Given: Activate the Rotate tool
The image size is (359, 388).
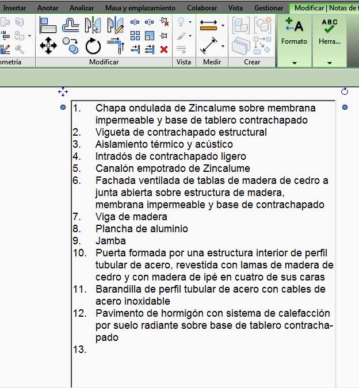Looking at the screenshot, I should pos(93,46).
